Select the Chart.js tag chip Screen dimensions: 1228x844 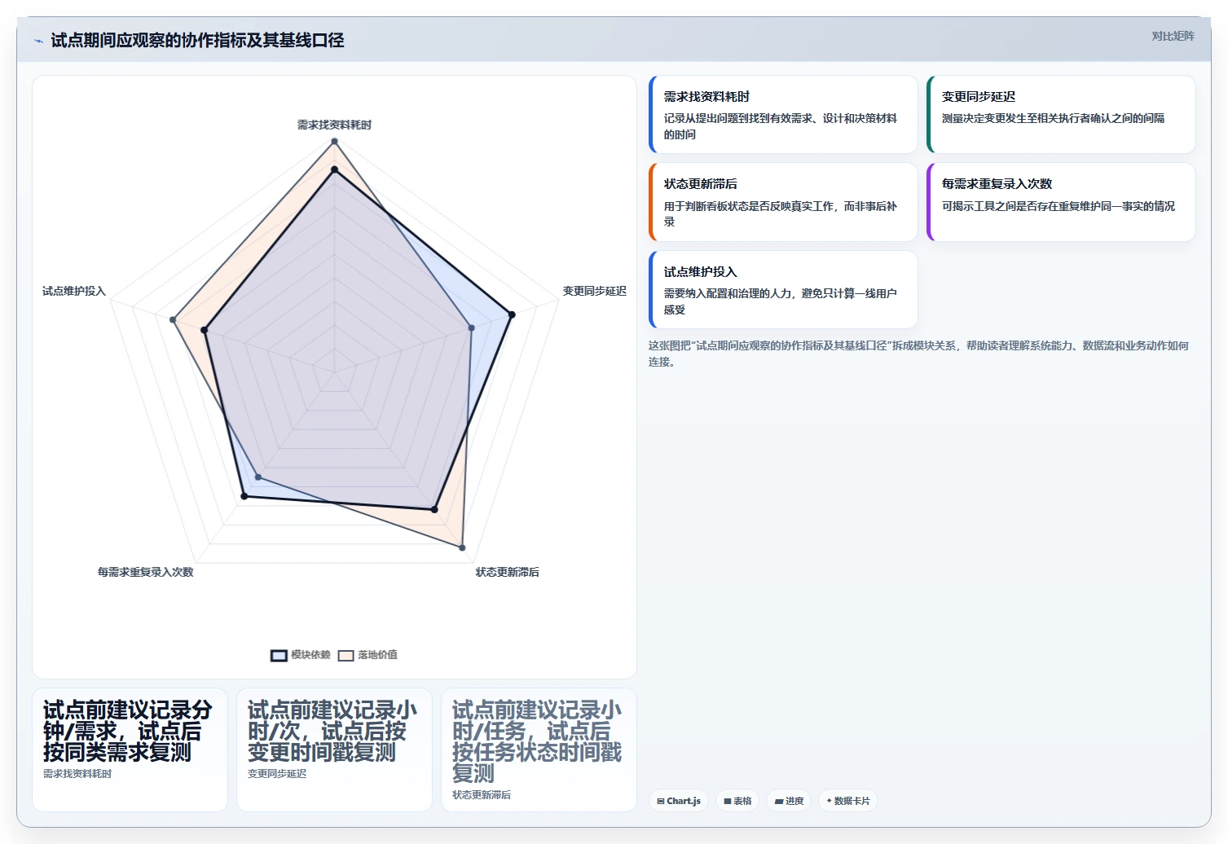pos(679,801)
